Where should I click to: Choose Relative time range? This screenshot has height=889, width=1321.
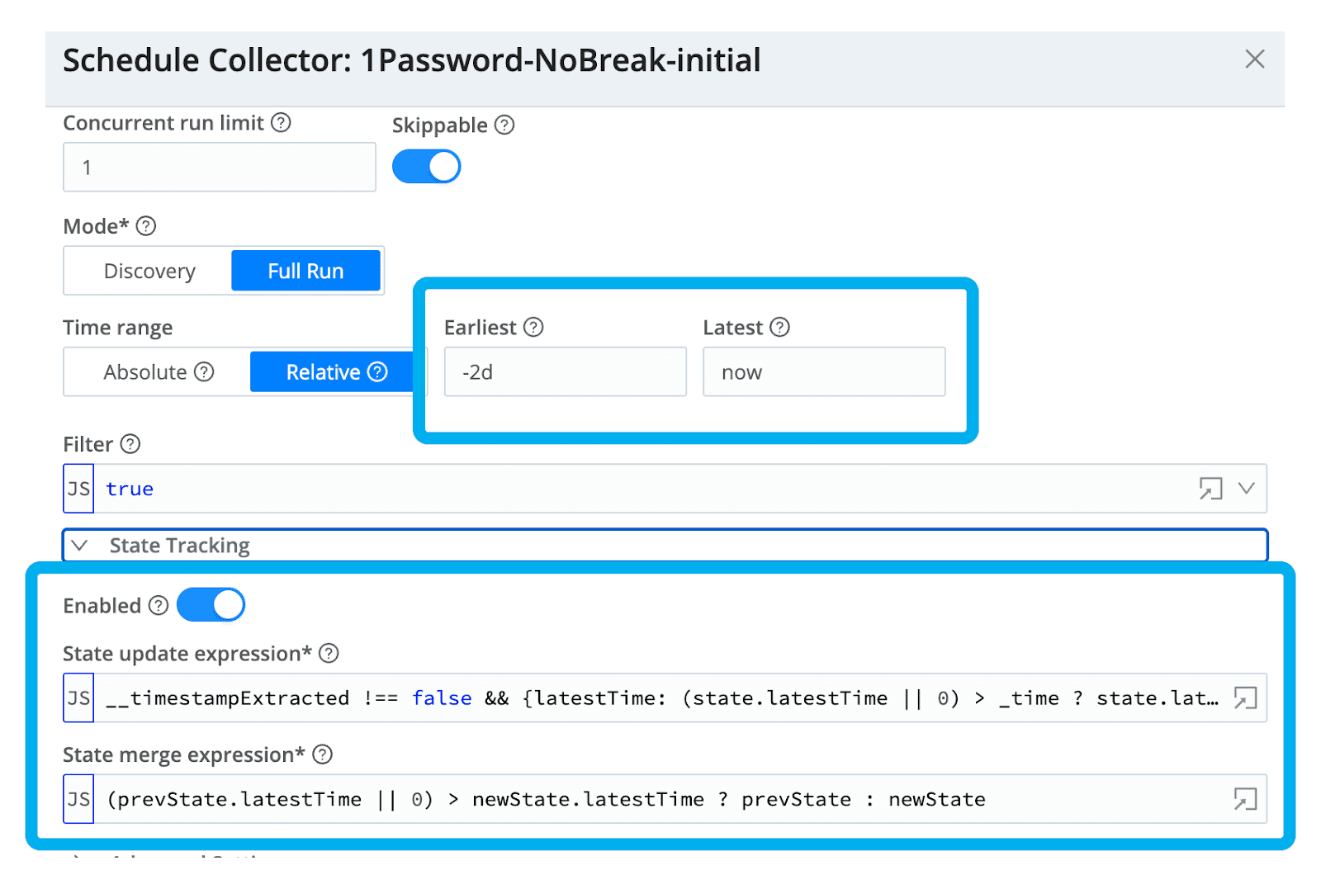tap(332, 372)
